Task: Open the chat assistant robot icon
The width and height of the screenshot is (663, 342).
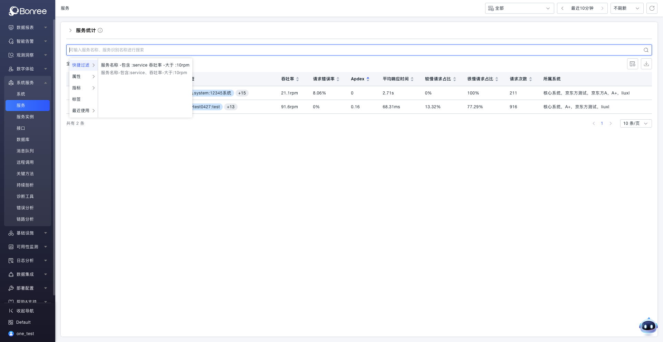Action: pos(648,326)
